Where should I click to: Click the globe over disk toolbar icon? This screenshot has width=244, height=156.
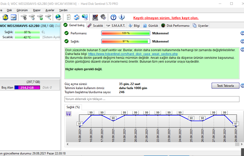[x=58, y=17]
